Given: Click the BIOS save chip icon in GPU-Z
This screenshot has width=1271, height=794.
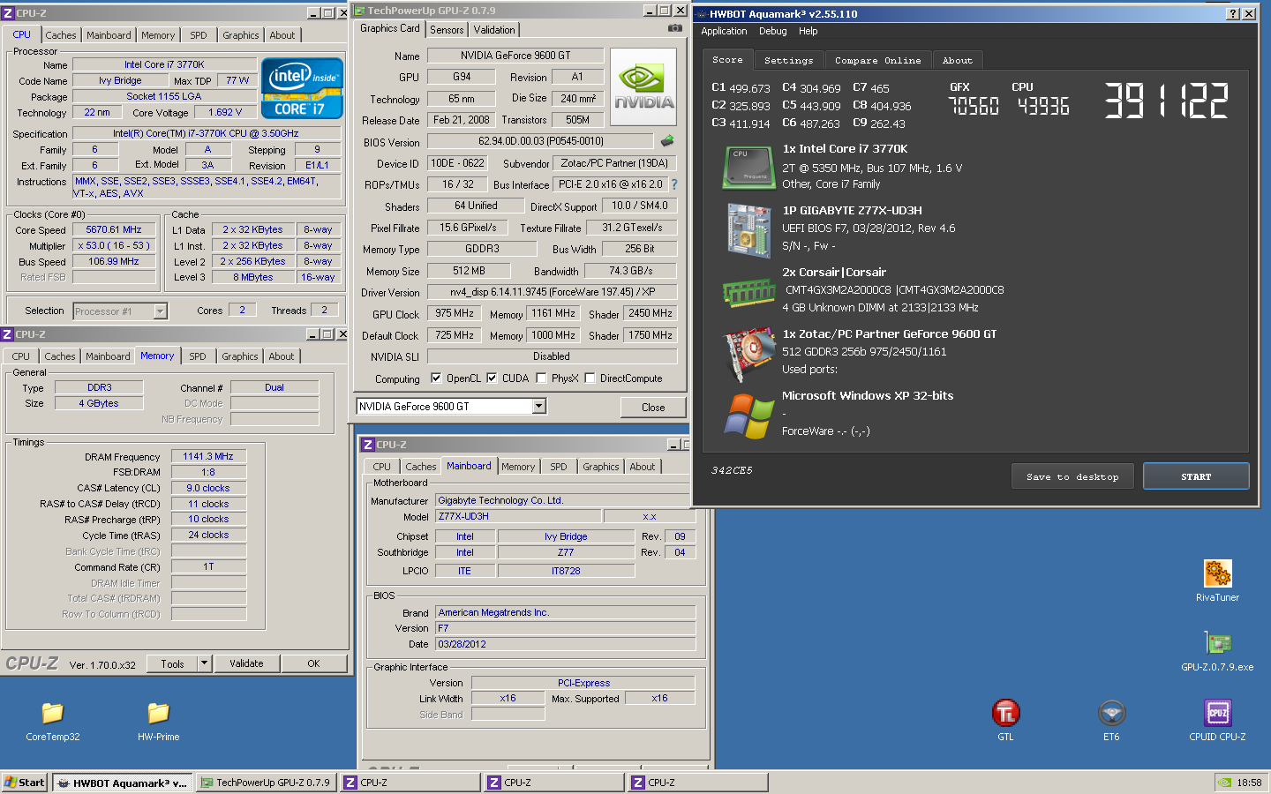Looking at the screenshot, I should tap(667, 140).
